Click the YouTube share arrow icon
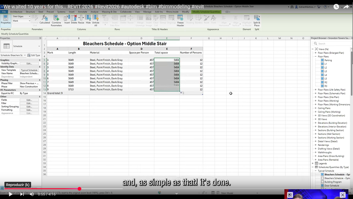Viewport: 353px width, 199px height. coord(346,7)
